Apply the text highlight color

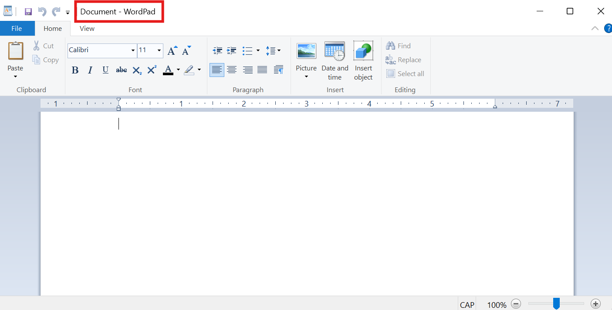pyautogui.click(x=189, y=70)
